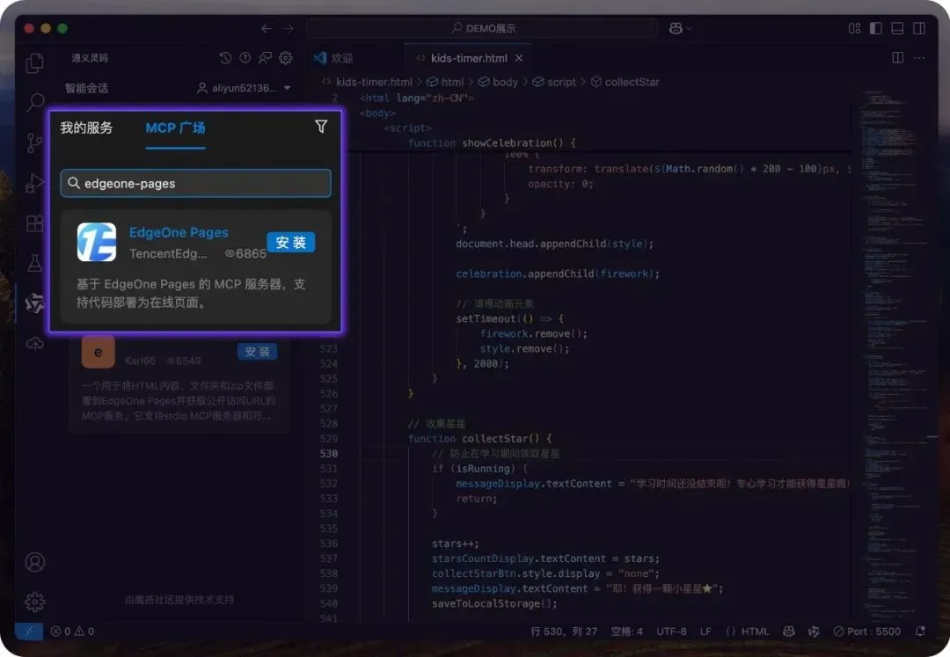
Task: Open the Search magnifier in activity bar
Action: coord(34,102)
